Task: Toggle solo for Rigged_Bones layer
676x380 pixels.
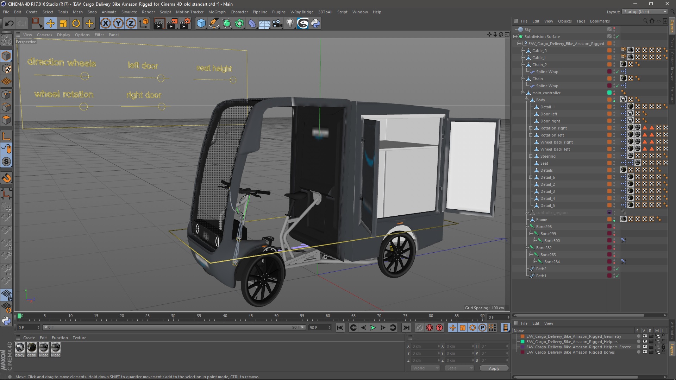Action: pos(638,352)
